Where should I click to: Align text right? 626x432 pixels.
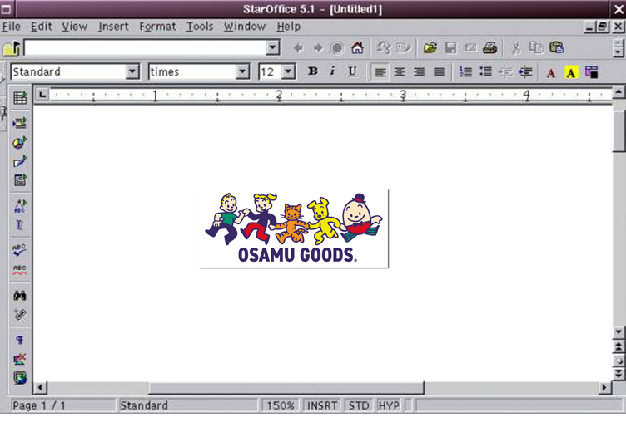pos(420,72)
